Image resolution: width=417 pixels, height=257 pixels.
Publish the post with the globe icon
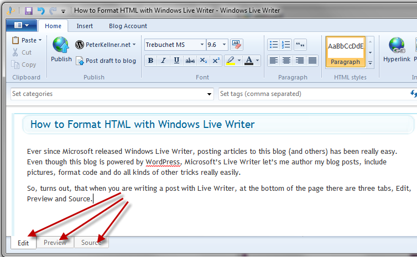pos(61,49)
